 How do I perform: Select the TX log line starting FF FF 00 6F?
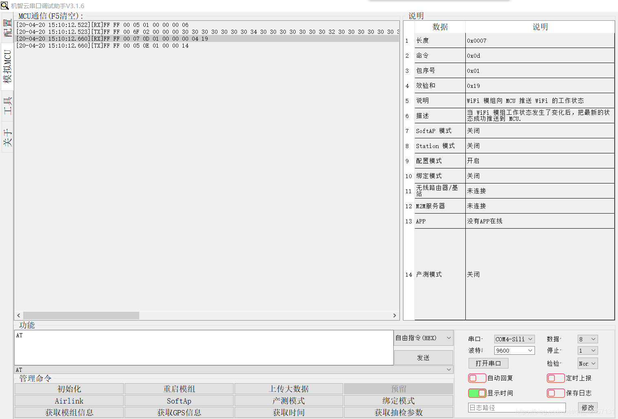point(207,32)
